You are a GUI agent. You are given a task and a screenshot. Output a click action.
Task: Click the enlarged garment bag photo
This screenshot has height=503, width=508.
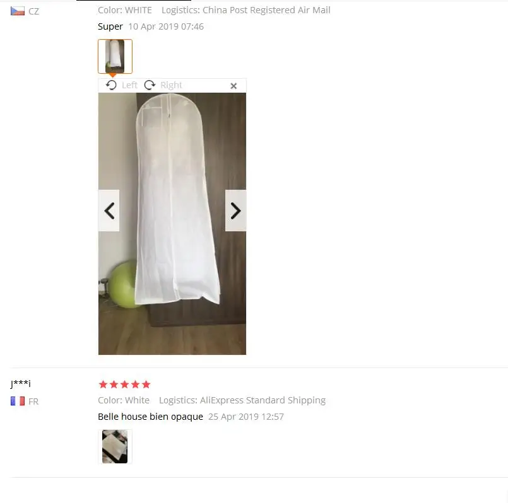tap(172, 224)
